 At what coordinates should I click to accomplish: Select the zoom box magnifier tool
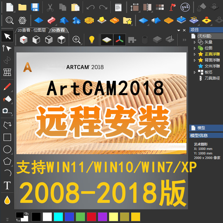10,20
